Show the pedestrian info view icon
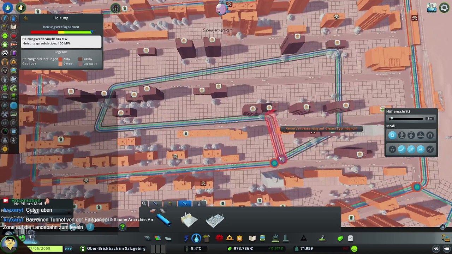 pos(13,140)
